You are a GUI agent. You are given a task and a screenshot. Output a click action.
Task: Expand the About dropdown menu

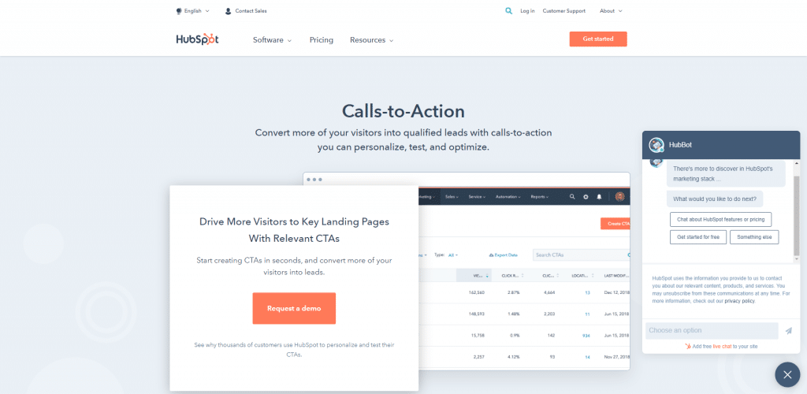[611, 11]
